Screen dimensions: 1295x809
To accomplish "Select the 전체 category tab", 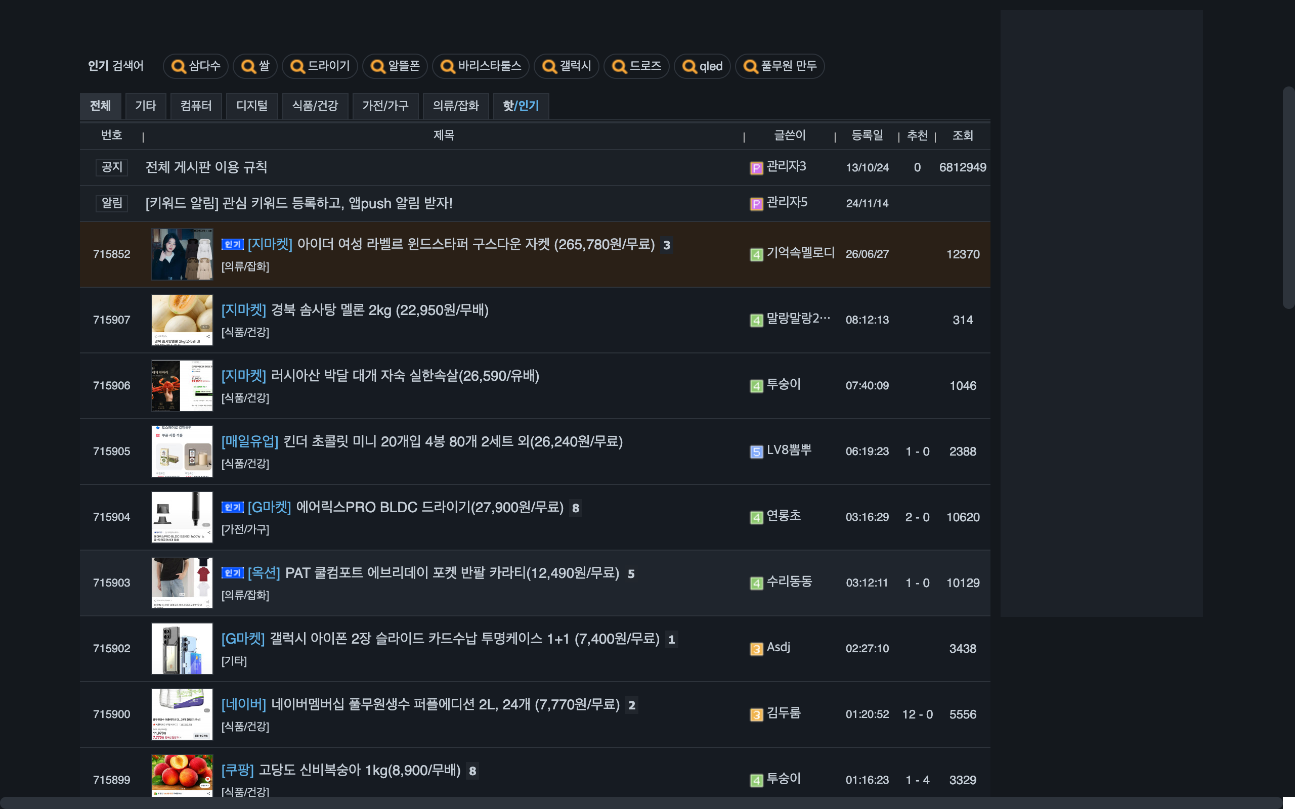I will (x=101, y=106).
